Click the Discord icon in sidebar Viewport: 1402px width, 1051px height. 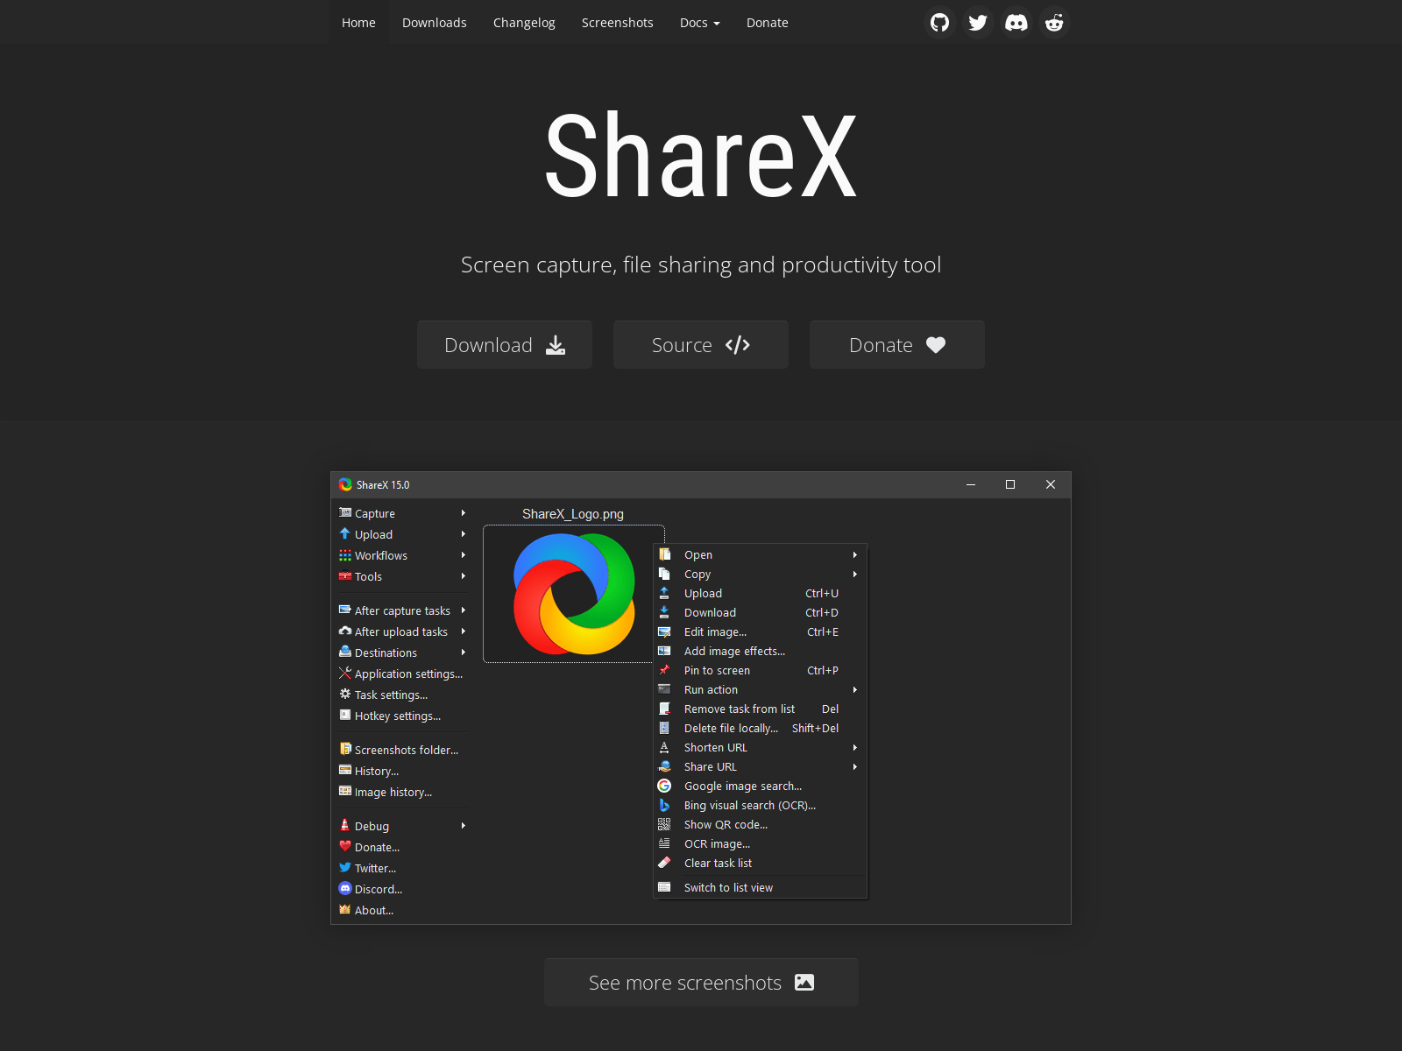point(345,889)
